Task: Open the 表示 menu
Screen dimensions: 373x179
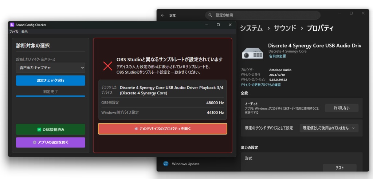Action: [x=24, y=32]
